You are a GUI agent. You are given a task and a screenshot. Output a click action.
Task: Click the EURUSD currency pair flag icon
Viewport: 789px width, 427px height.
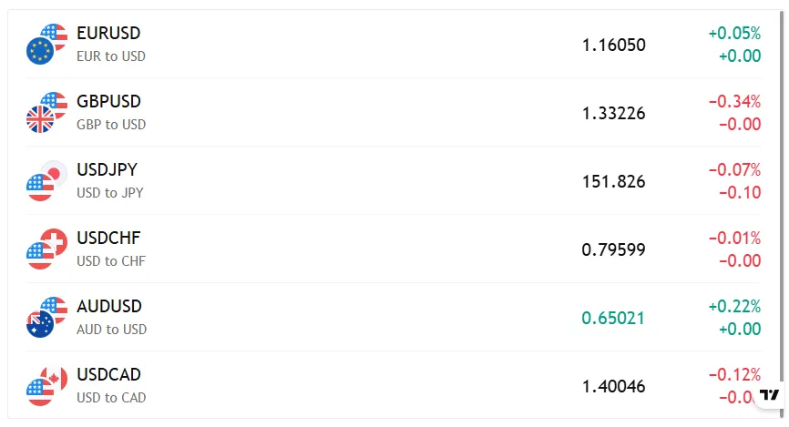pyautogui.click(x=46, y=44)
